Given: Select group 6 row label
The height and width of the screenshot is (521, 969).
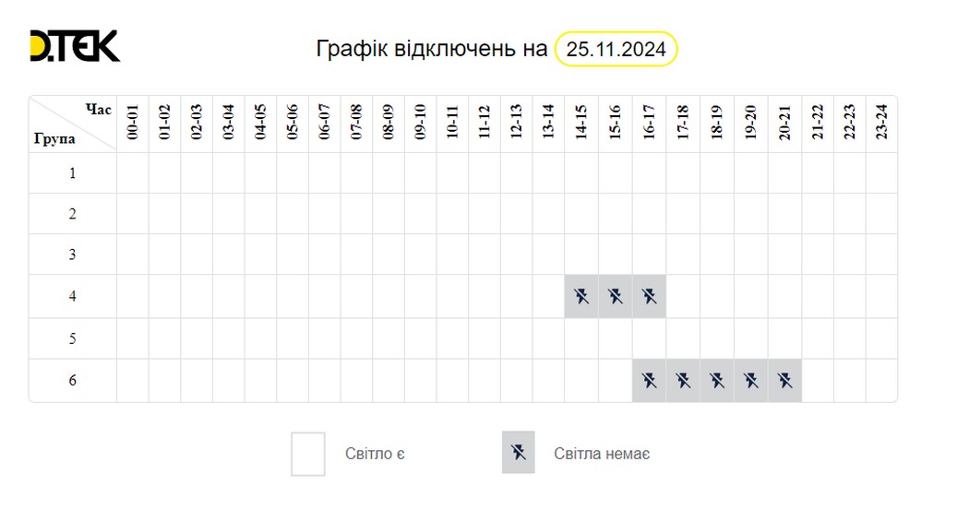Looking at the screenshot, I should click(x=73, y=380).
